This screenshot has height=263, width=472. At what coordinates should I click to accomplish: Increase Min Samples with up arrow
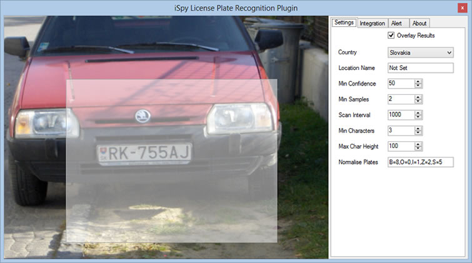(418, 97)
